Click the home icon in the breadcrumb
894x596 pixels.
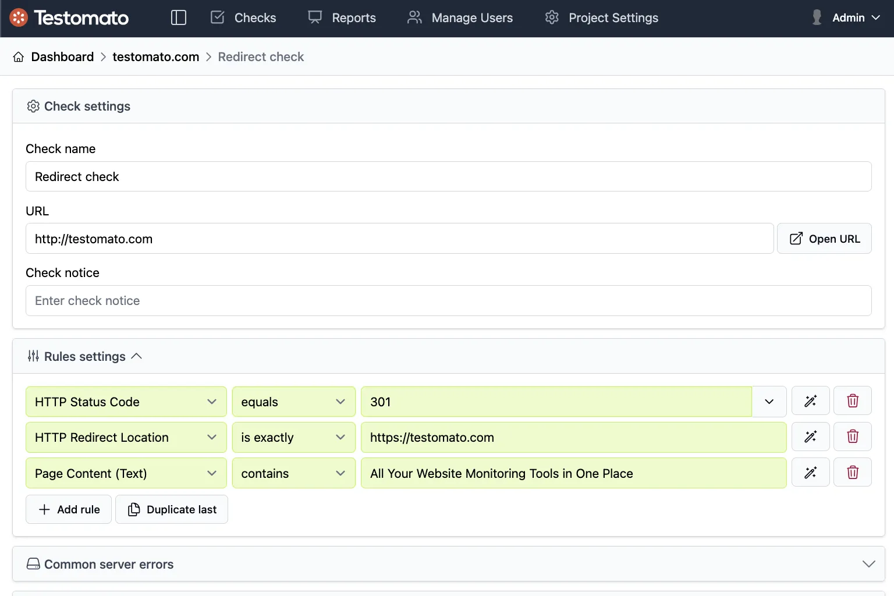(x=18, y=56)
